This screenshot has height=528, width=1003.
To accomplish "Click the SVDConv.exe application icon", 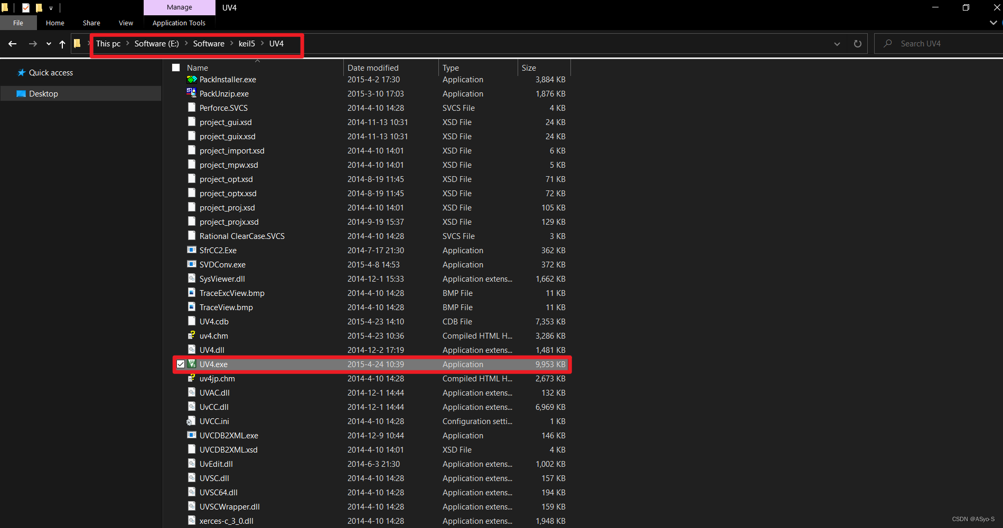I will coord(192,264).
